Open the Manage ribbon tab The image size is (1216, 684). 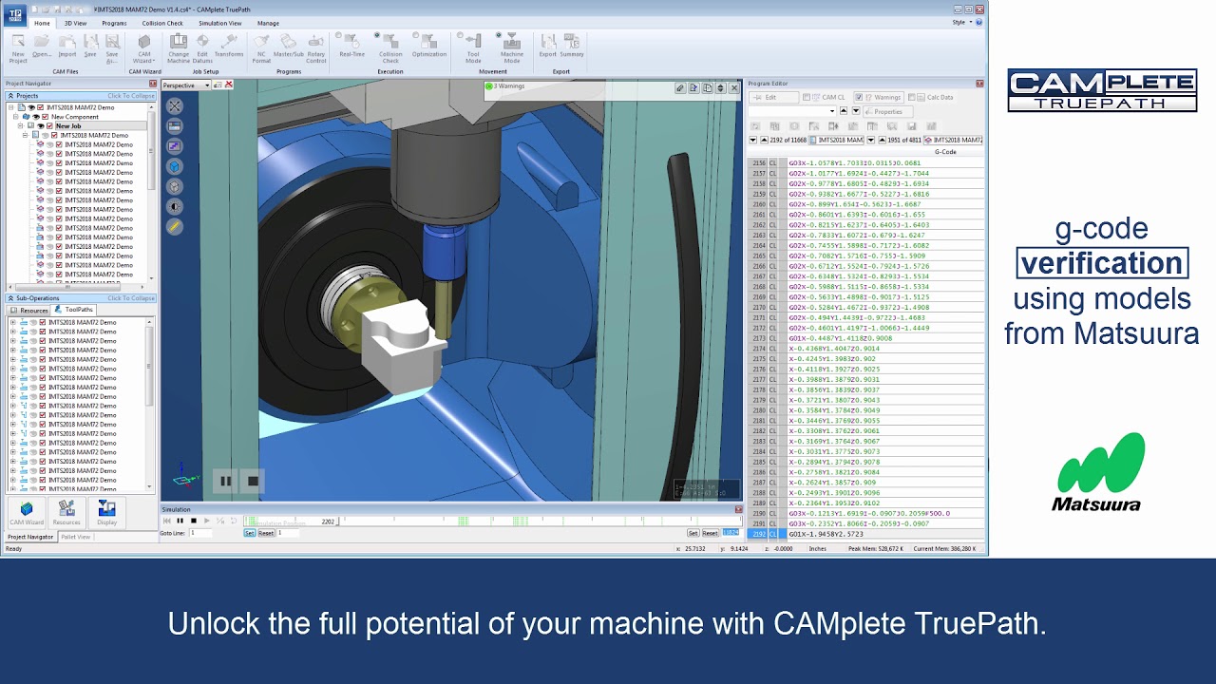(268, 23)
